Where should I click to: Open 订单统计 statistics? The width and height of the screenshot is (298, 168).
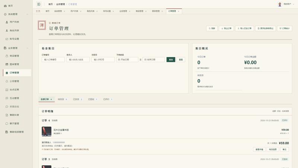point(285,29)
